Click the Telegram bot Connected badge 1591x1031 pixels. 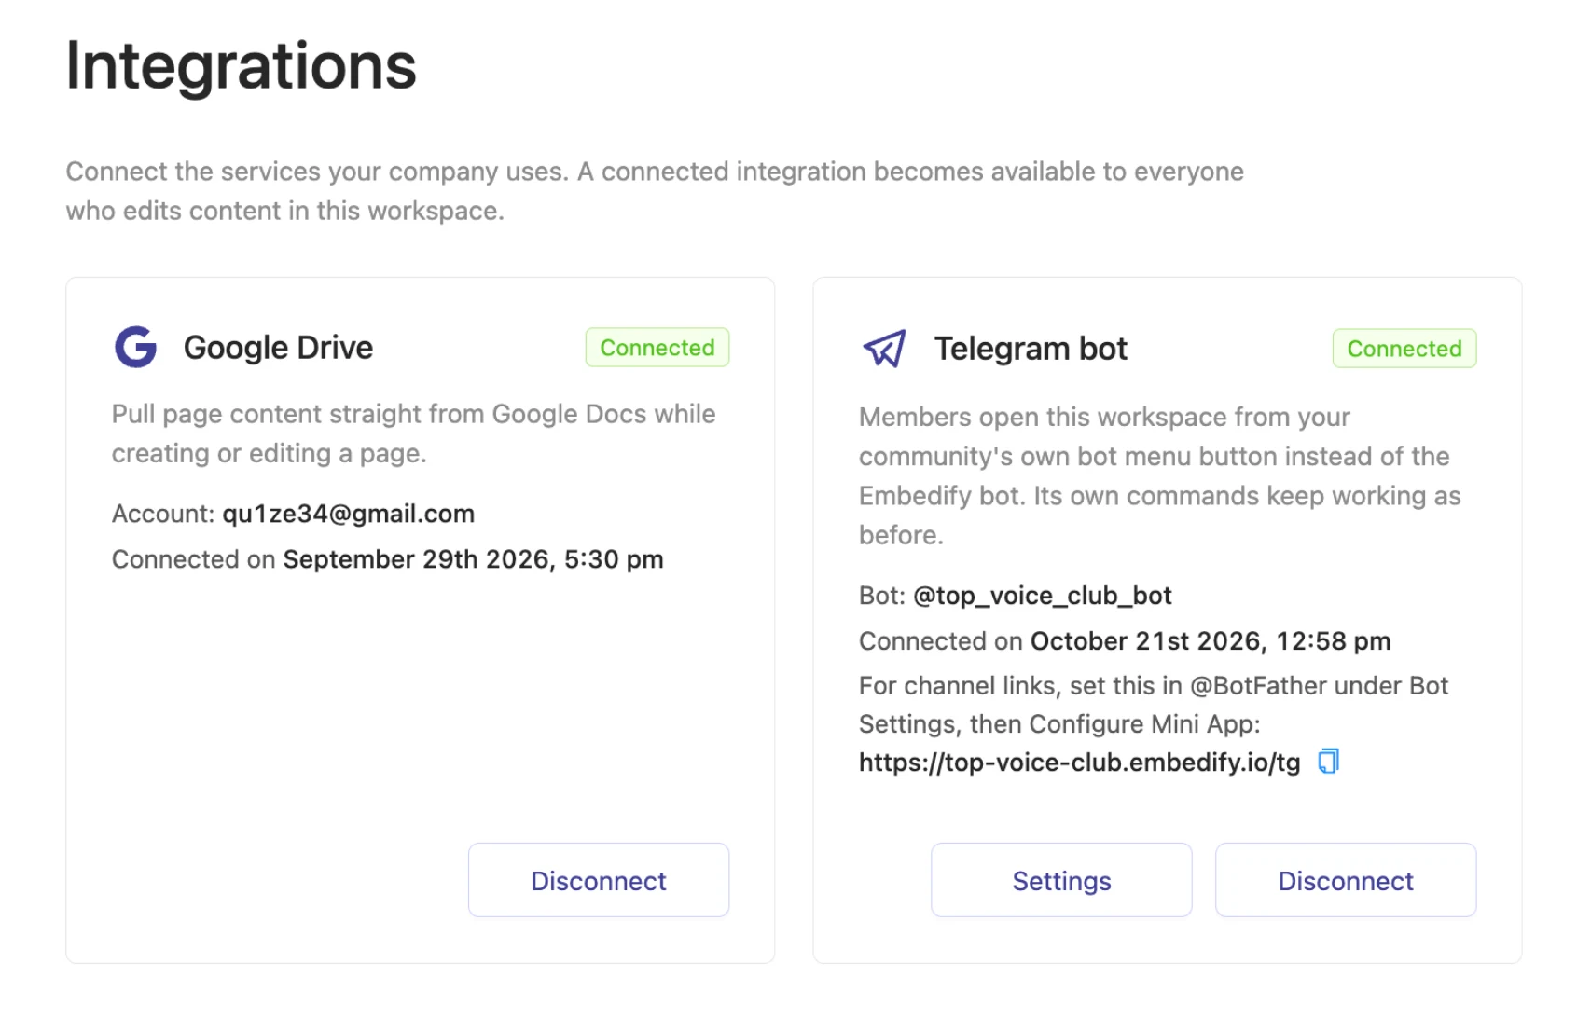[x=1404, y=349]
